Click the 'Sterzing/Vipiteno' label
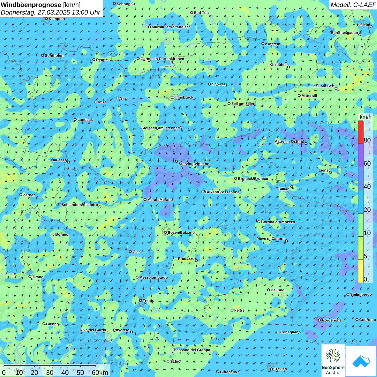 coord(194,164)
